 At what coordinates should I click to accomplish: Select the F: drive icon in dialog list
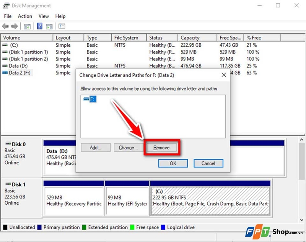pyautogui.click(x=86, y=99)
